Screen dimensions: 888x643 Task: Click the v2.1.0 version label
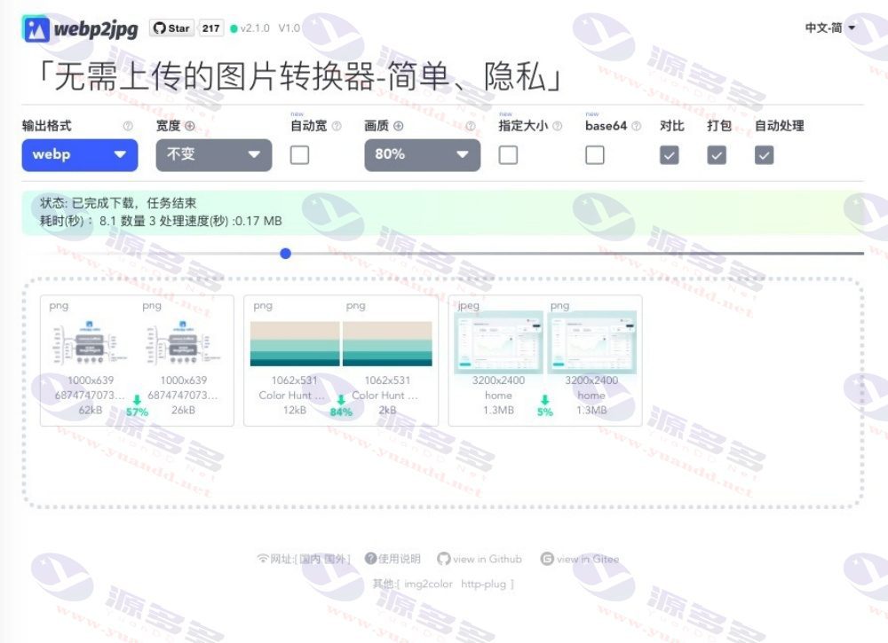(254, 27)
